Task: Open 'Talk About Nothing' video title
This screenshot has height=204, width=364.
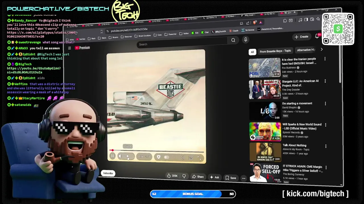Action: point(294,145)
